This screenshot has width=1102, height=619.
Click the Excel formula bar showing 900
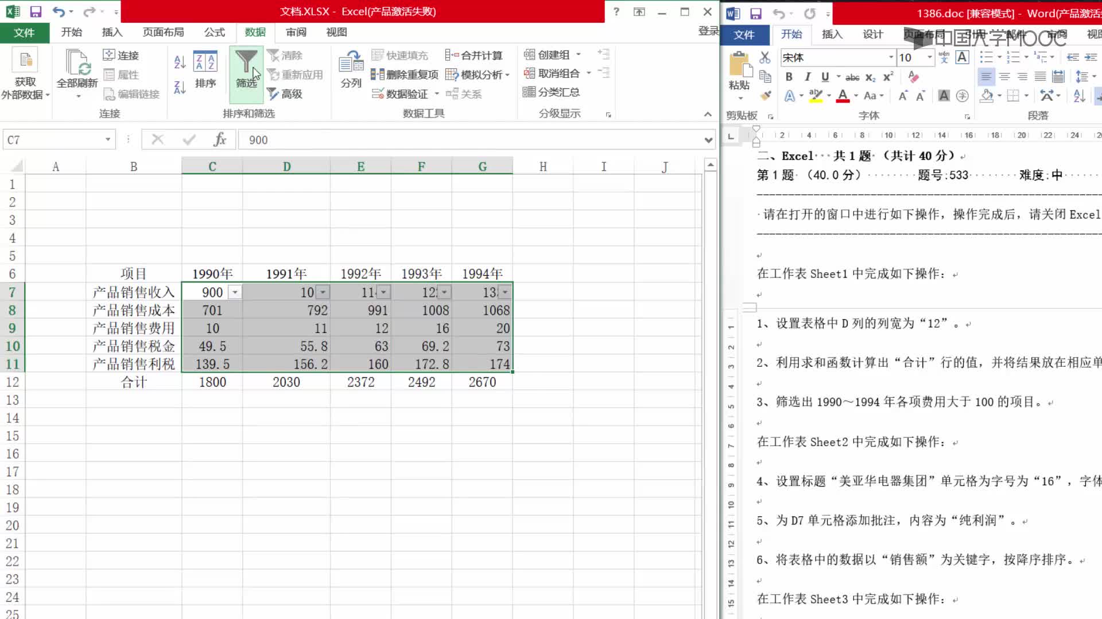tap(471, 139)
